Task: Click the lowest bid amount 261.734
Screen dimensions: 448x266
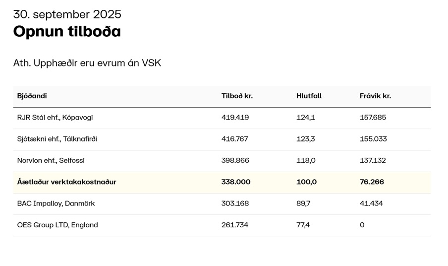Action: (x=234, y=225)
